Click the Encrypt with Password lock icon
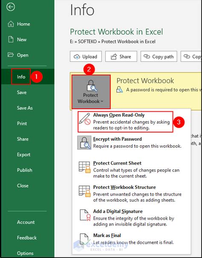 pyautogui.click(x=84, y=142)
